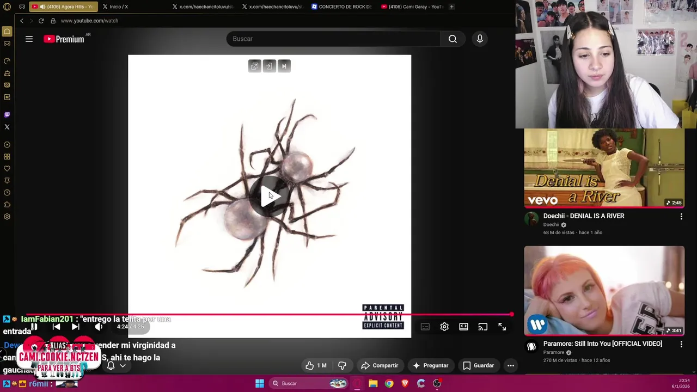This screenshot has width=697, height=392.
Task: Dislike the video
Action: pos(343,365)
